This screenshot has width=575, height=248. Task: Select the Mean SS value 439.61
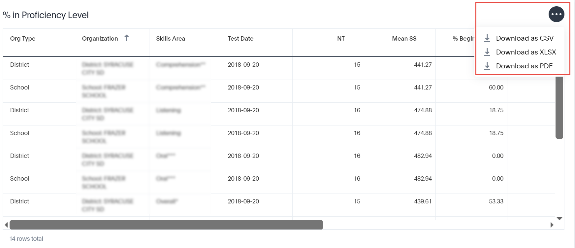pyautogui.click(x=423, y=201)
